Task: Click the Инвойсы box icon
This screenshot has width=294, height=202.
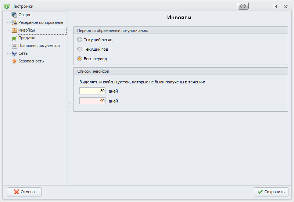Action: (14, 30)
